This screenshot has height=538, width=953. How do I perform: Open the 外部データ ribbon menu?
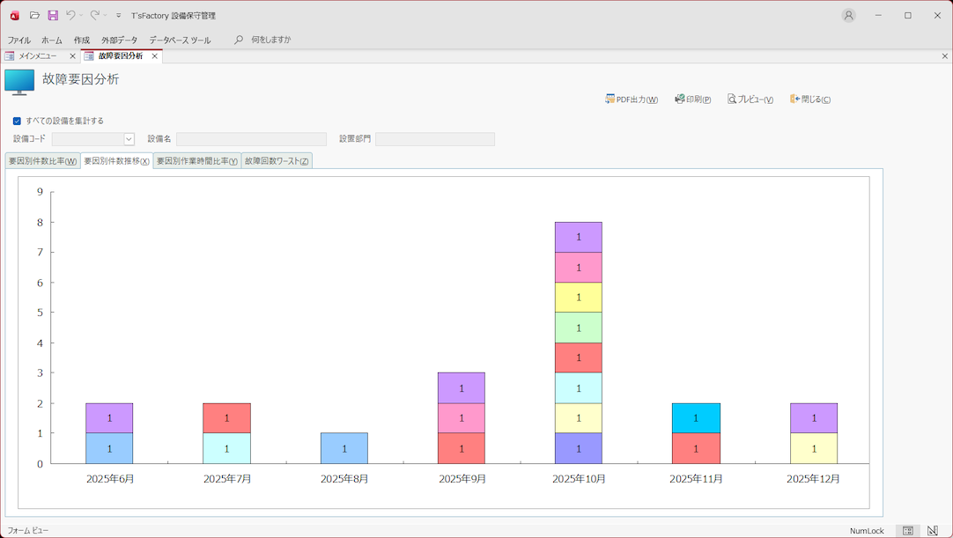pos(119,41)
